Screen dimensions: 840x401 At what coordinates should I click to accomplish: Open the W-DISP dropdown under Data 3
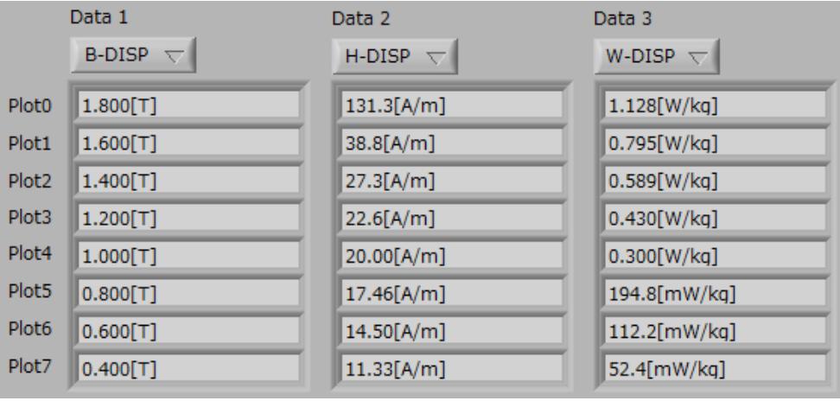(656, 56)
